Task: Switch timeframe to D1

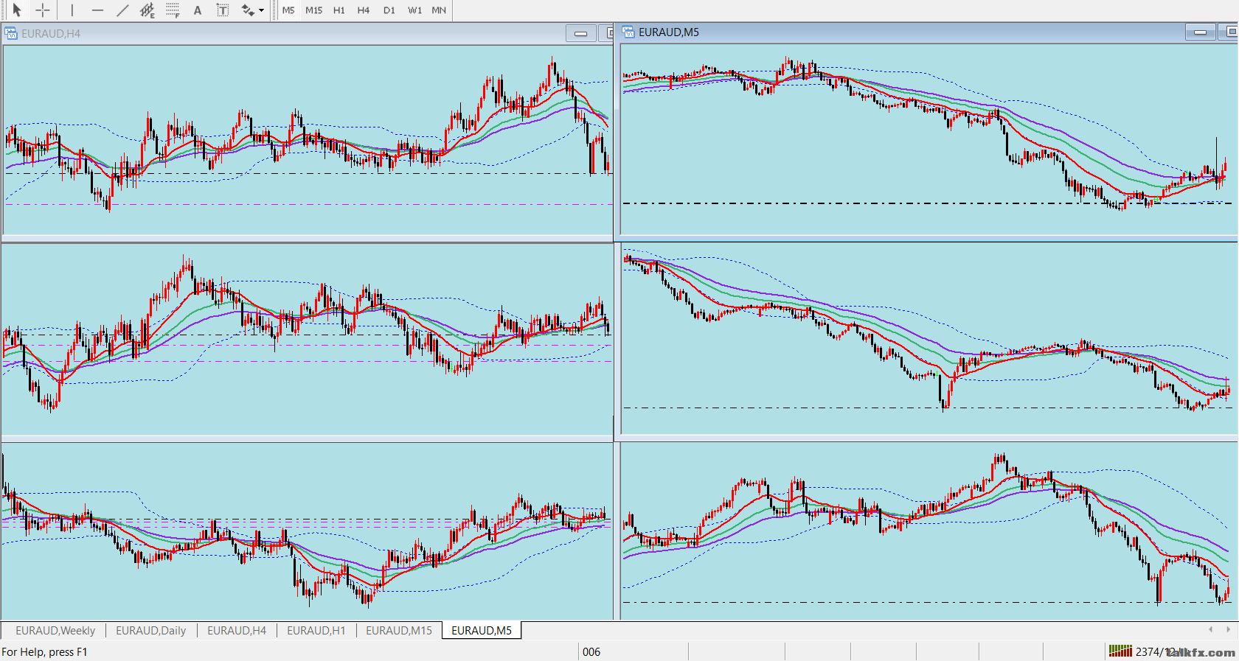Action: click(x=389, y=10)
